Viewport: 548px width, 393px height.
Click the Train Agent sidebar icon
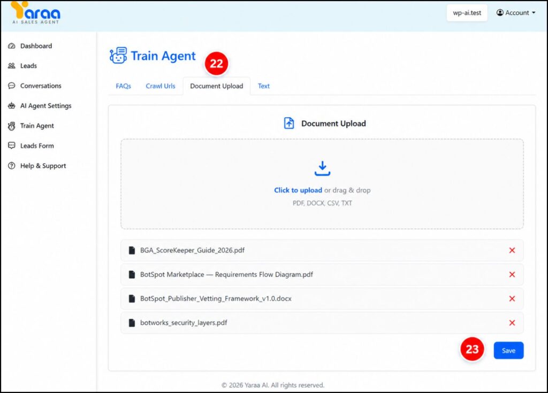pyautogui.click(x=12, y=126)
